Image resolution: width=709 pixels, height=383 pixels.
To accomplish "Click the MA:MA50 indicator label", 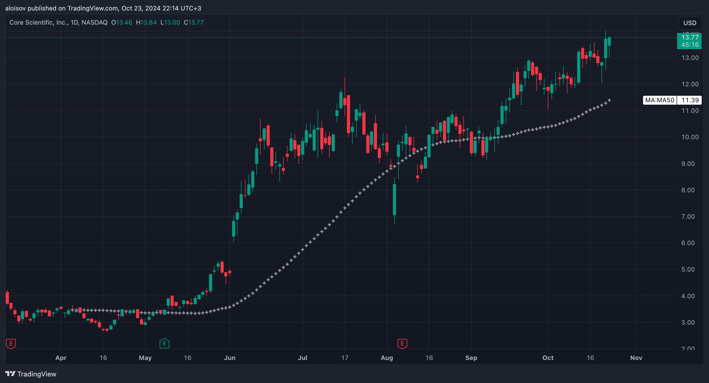I will pos(660,100).
